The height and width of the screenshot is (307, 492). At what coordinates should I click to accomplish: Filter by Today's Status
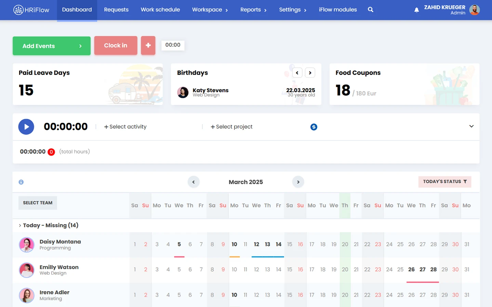click(444, 182)
